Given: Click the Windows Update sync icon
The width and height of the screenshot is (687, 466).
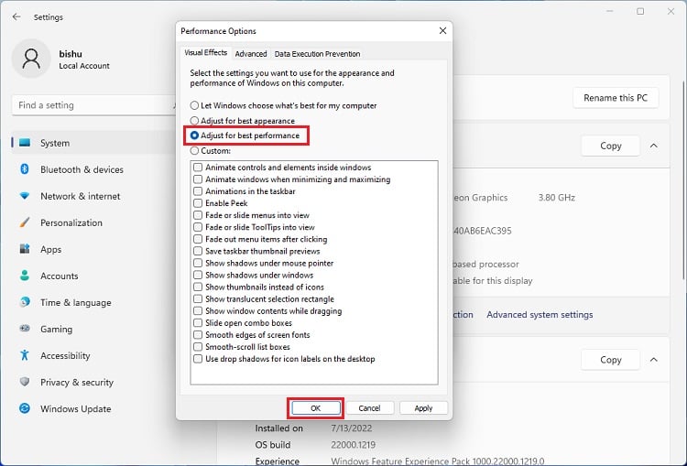Looking at the screenshot, I should click(25, 408).
